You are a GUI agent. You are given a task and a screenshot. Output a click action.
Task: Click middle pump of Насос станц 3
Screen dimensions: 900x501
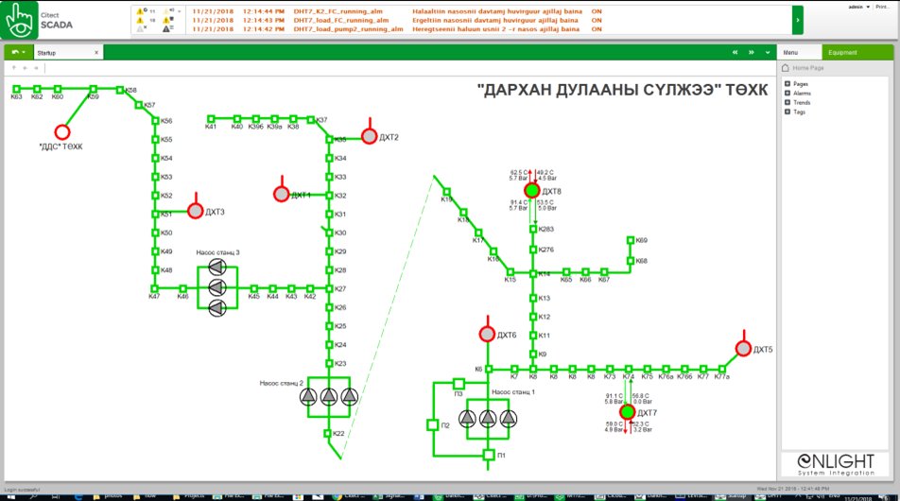(x=217, y=287)
